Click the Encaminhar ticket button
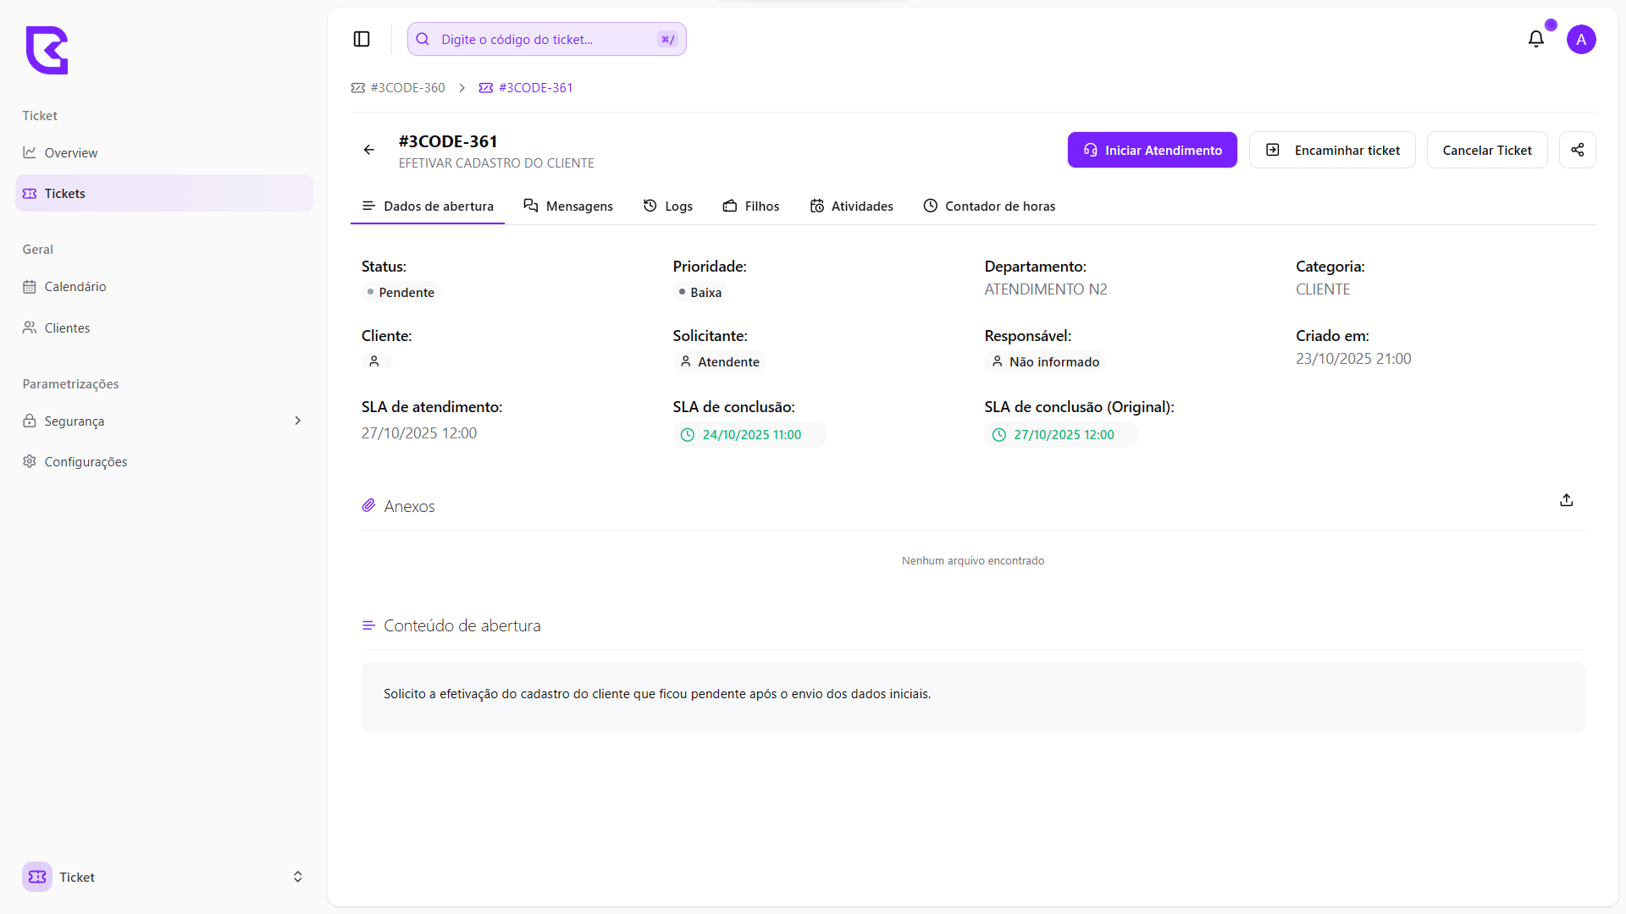Image resolution: width=1626 pixels, height=914 pixels. [x=1332, y=150]
